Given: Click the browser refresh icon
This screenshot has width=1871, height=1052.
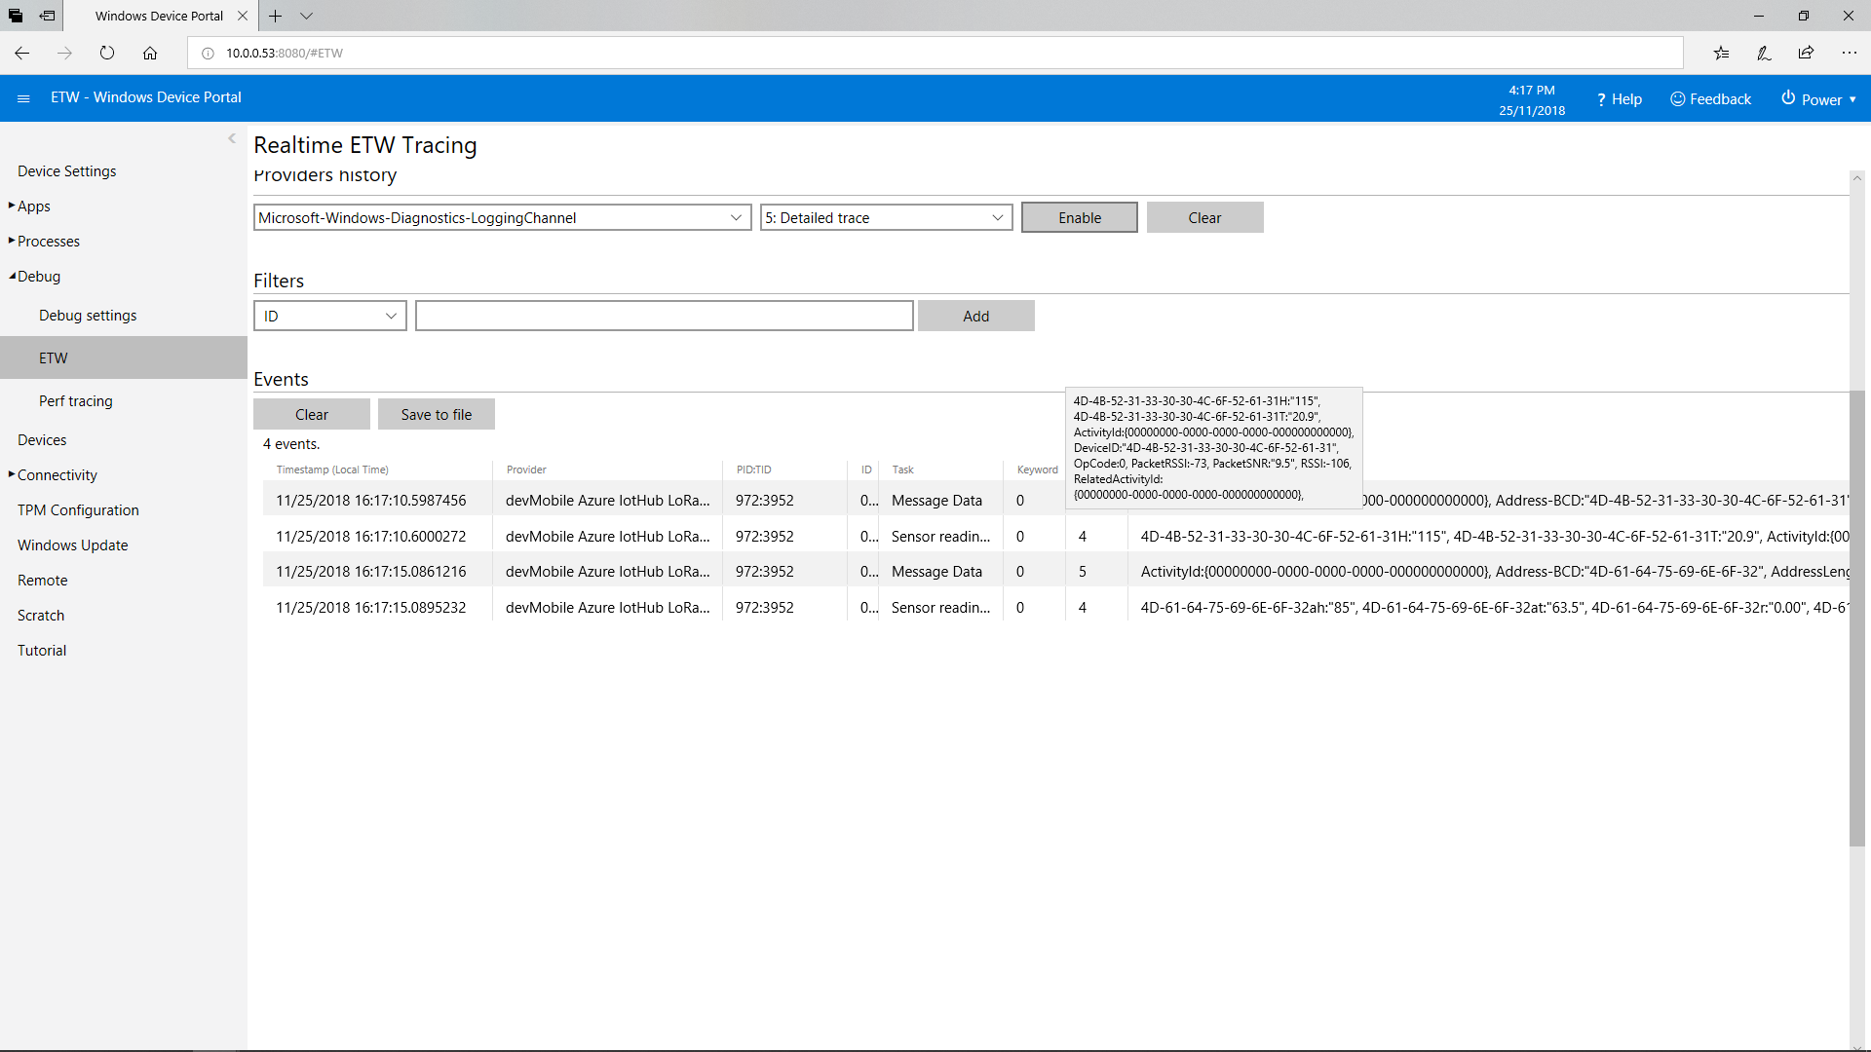Looking at the screenshot, I should click(107, 53).
